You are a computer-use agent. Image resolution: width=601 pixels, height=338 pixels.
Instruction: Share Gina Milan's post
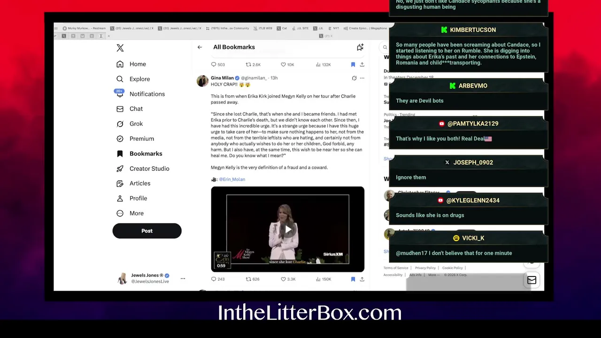(362, 279)
